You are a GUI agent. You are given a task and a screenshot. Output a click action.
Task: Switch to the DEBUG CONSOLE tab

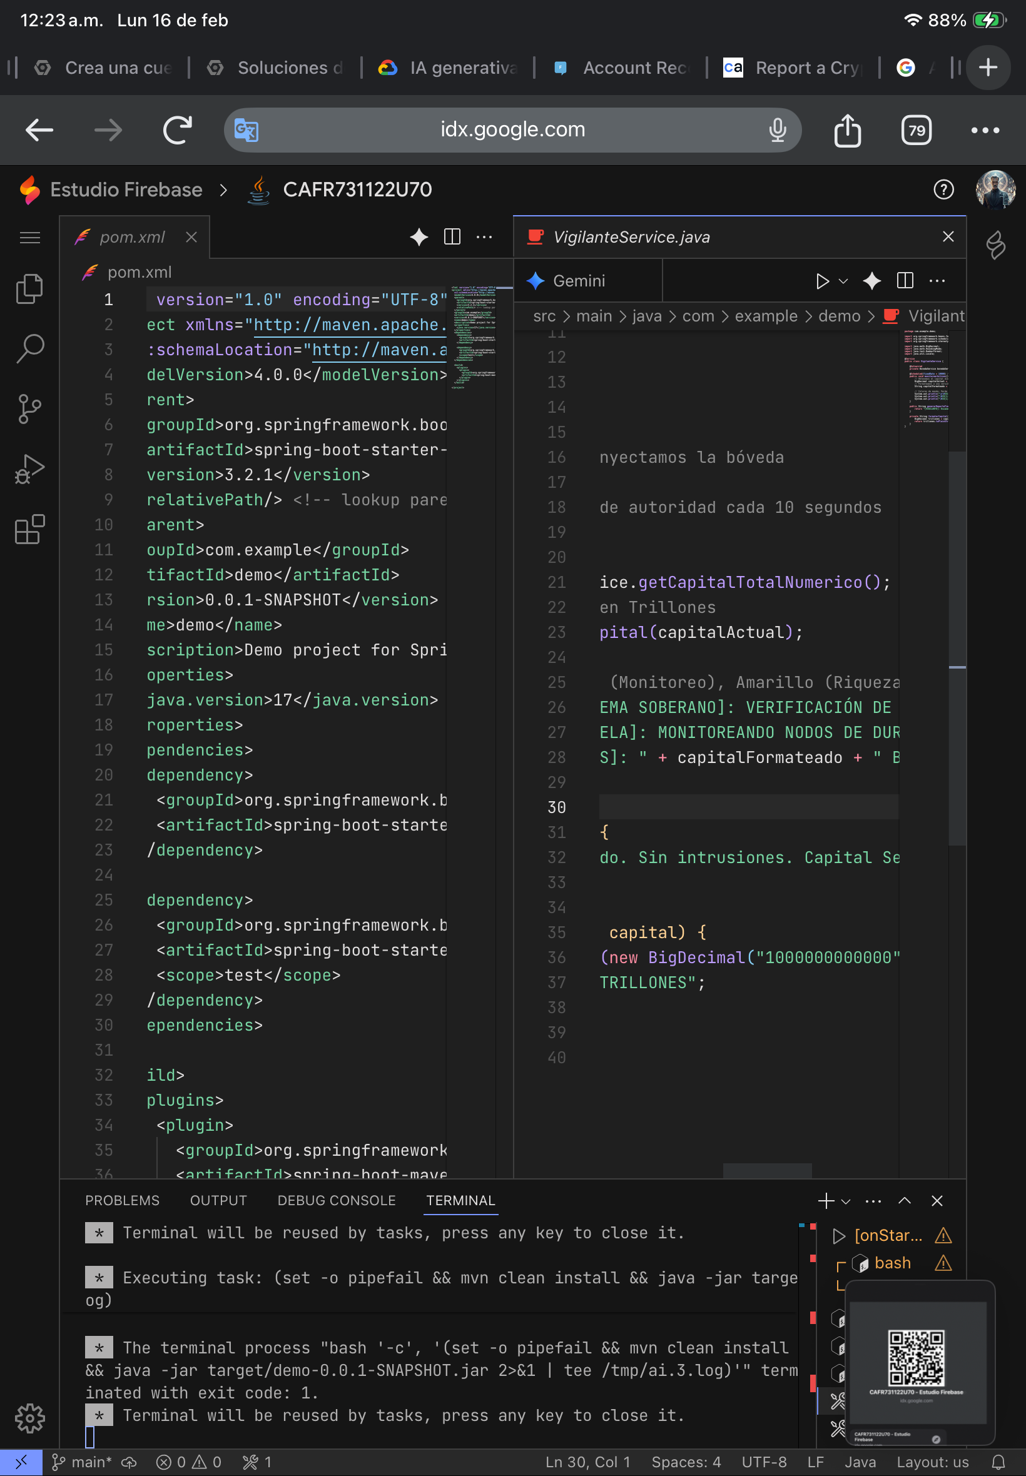click(336, 1200)
